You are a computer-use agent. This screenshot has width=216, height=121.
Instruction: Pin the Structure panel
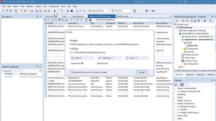[x=37, y=16]
